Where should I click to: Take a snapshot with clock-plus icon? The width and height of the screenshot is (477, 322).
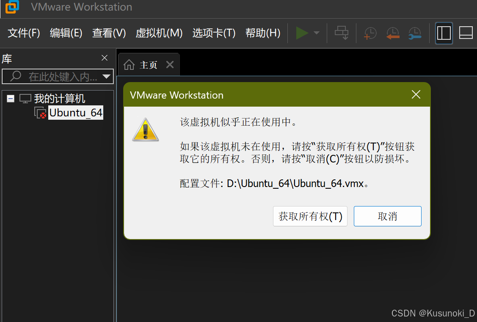[370, 33]
